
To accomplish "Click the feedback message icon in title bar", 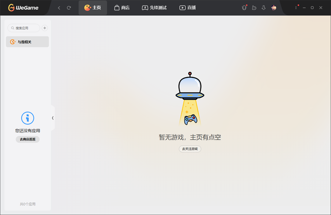I will click(x=254, y=7).
